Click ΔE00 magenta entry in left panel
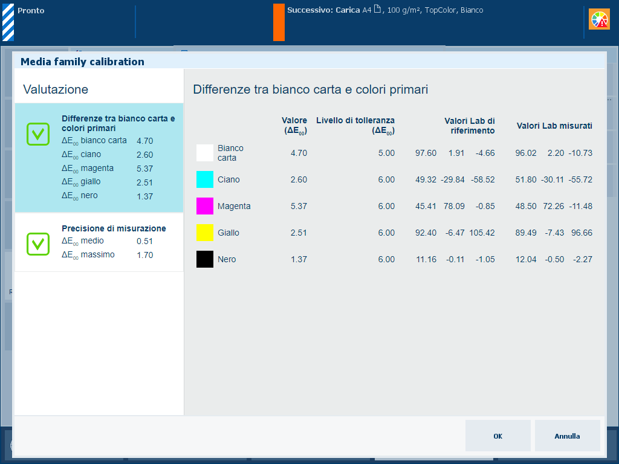 [x=108, y=169]
